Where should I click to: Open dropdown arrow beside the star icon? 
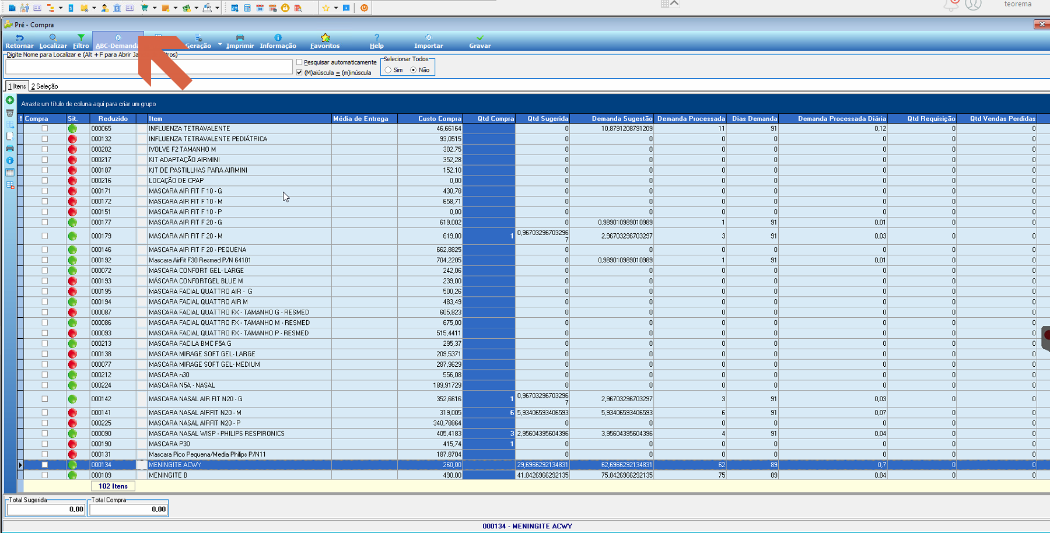pos(336,8)
